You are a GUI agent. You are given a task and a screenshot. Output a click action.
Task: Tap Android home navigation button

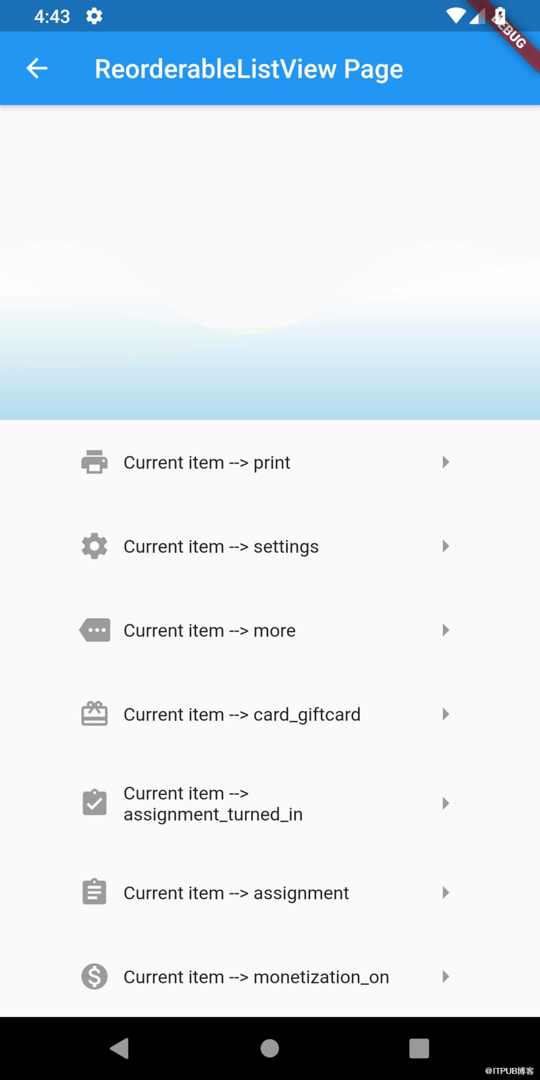click(270, 1048)
